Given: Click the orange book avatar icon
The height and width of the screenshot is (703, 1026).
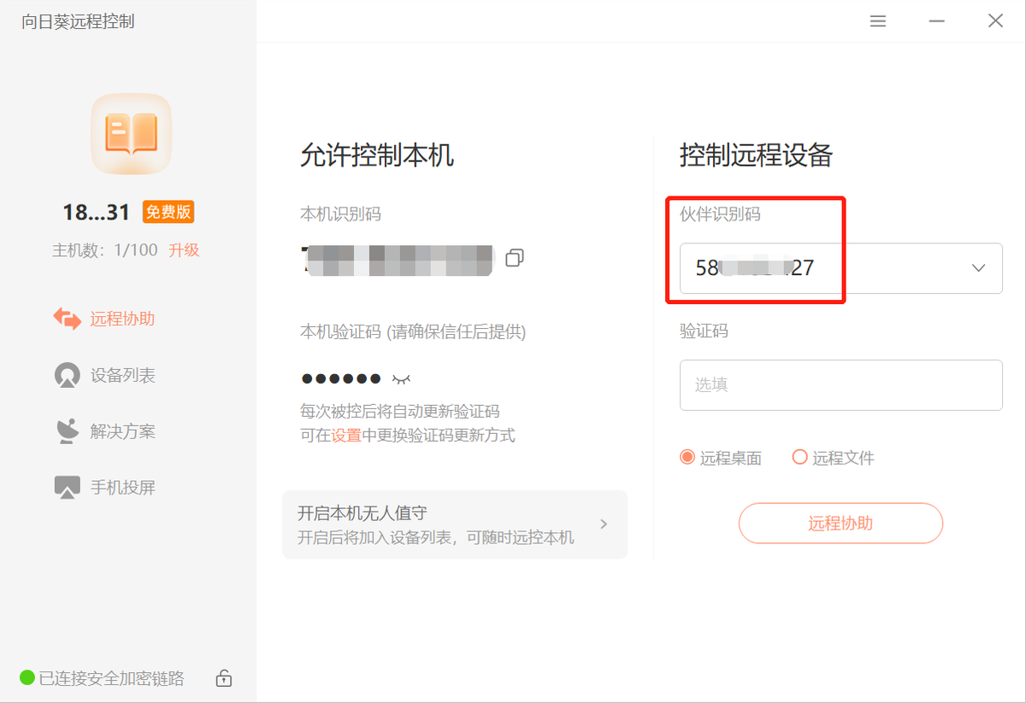Looking at the screenshot, I should coord(132,134).
